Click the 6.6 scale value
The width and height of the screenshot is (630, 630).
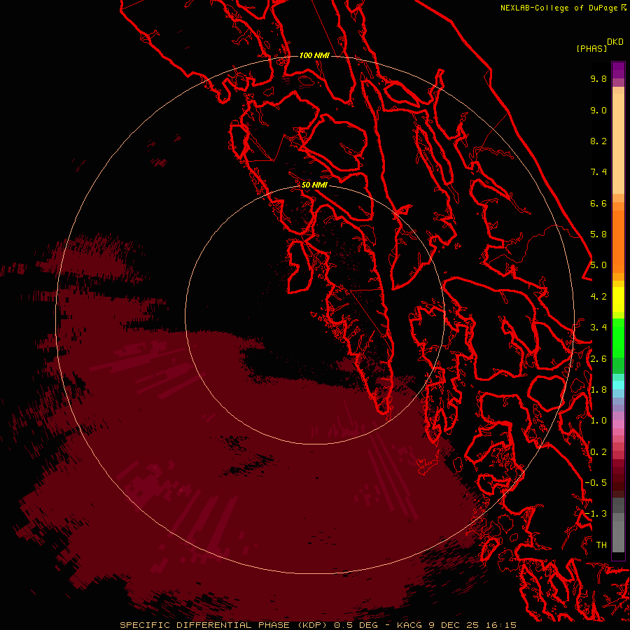(x=598, y=203)
